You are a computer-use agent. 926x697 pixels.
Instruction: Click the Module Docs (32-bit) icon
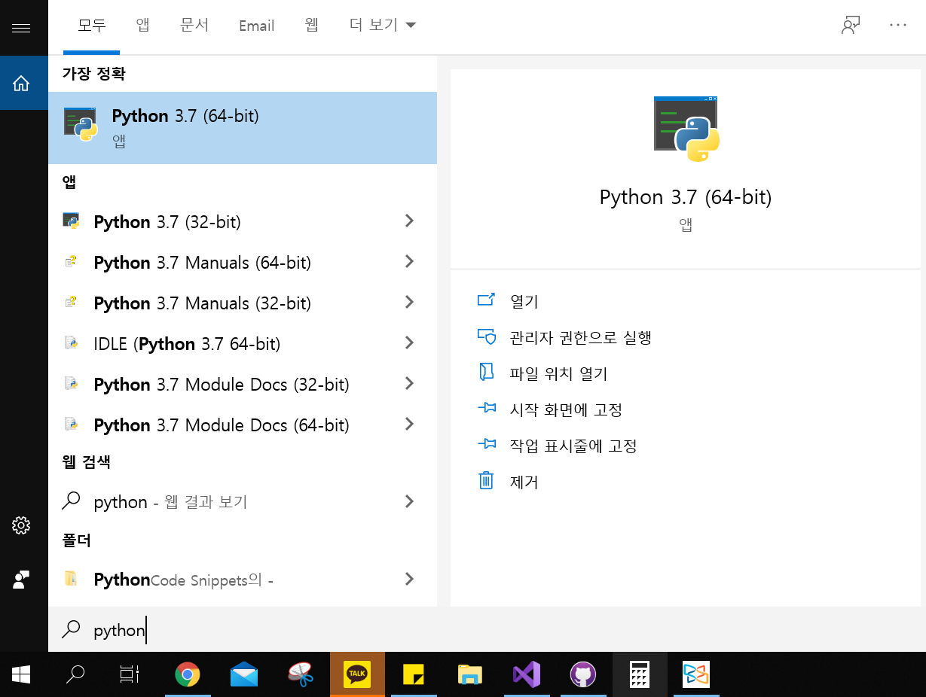point(71,384)
